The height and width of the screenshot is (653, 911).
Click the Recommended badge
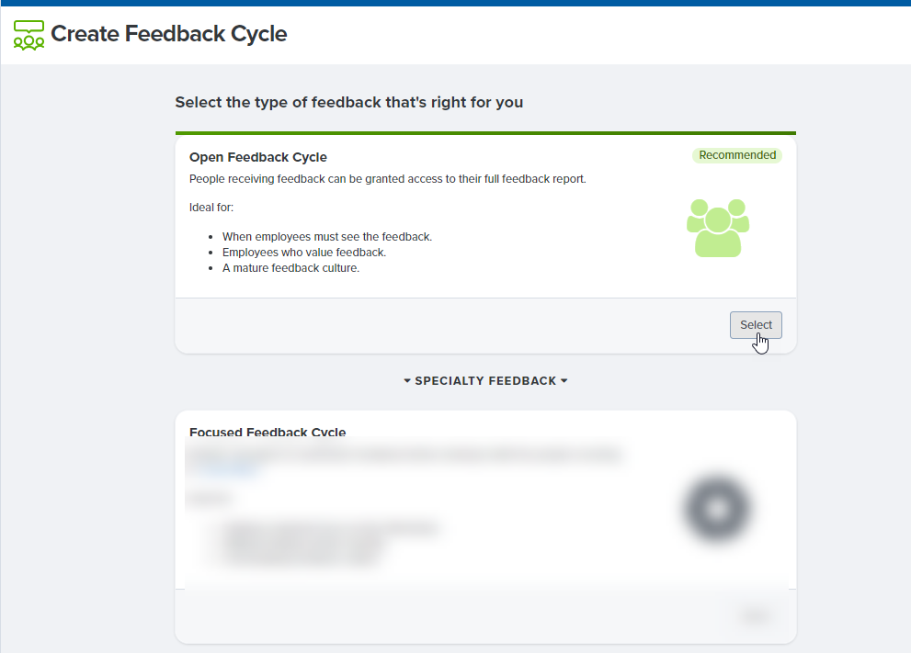(x=737, y=155)
